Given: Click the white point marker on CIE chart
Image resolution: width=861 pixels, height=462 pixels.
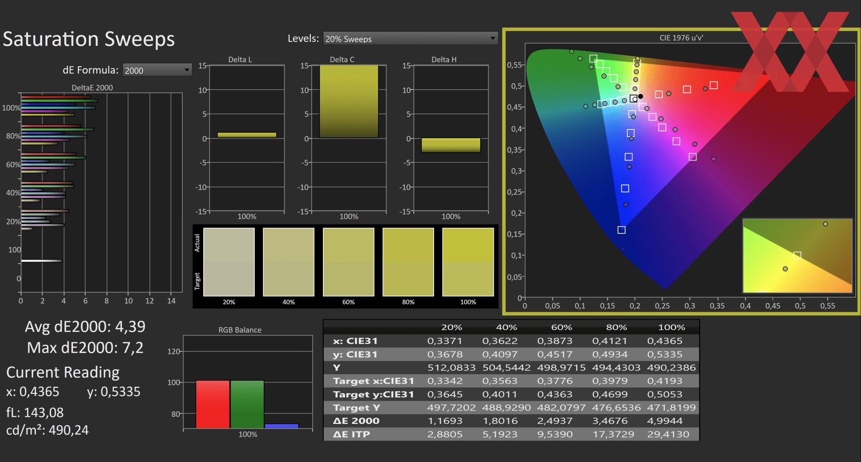Looking at the screenshot, I should pos(634,99).
